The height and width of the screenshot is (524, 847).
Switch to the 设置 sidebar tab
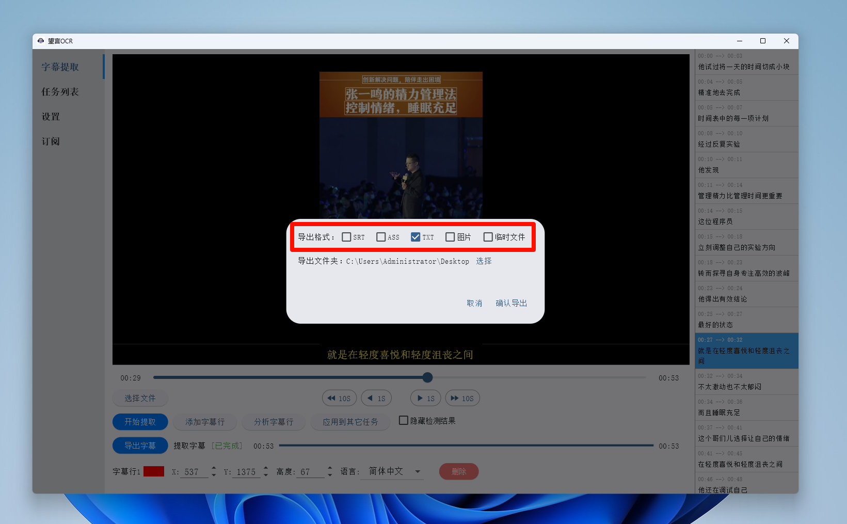coord(51,117)
